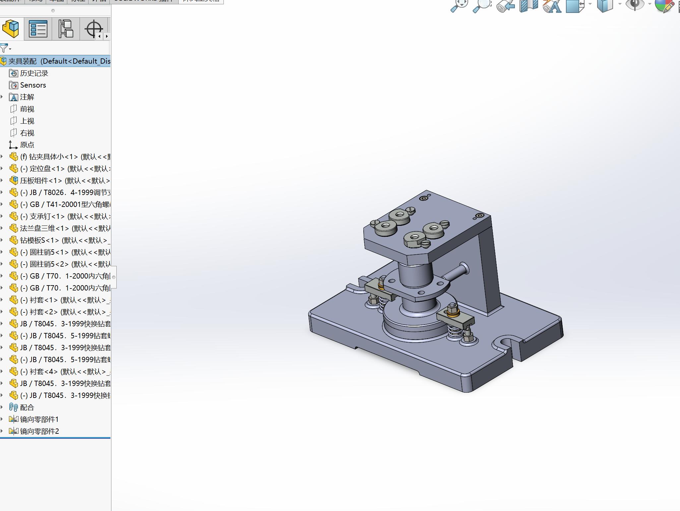Click the 圆柱销5<2> part icon
Viewport: 680px width, 511px height.
[14, 264]
